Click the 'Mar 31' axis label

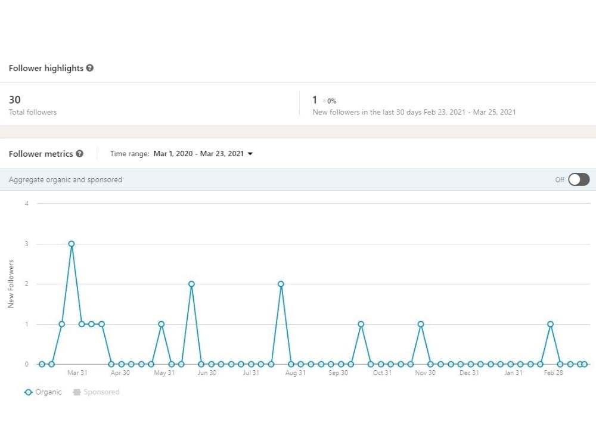(x=77, y=373)
